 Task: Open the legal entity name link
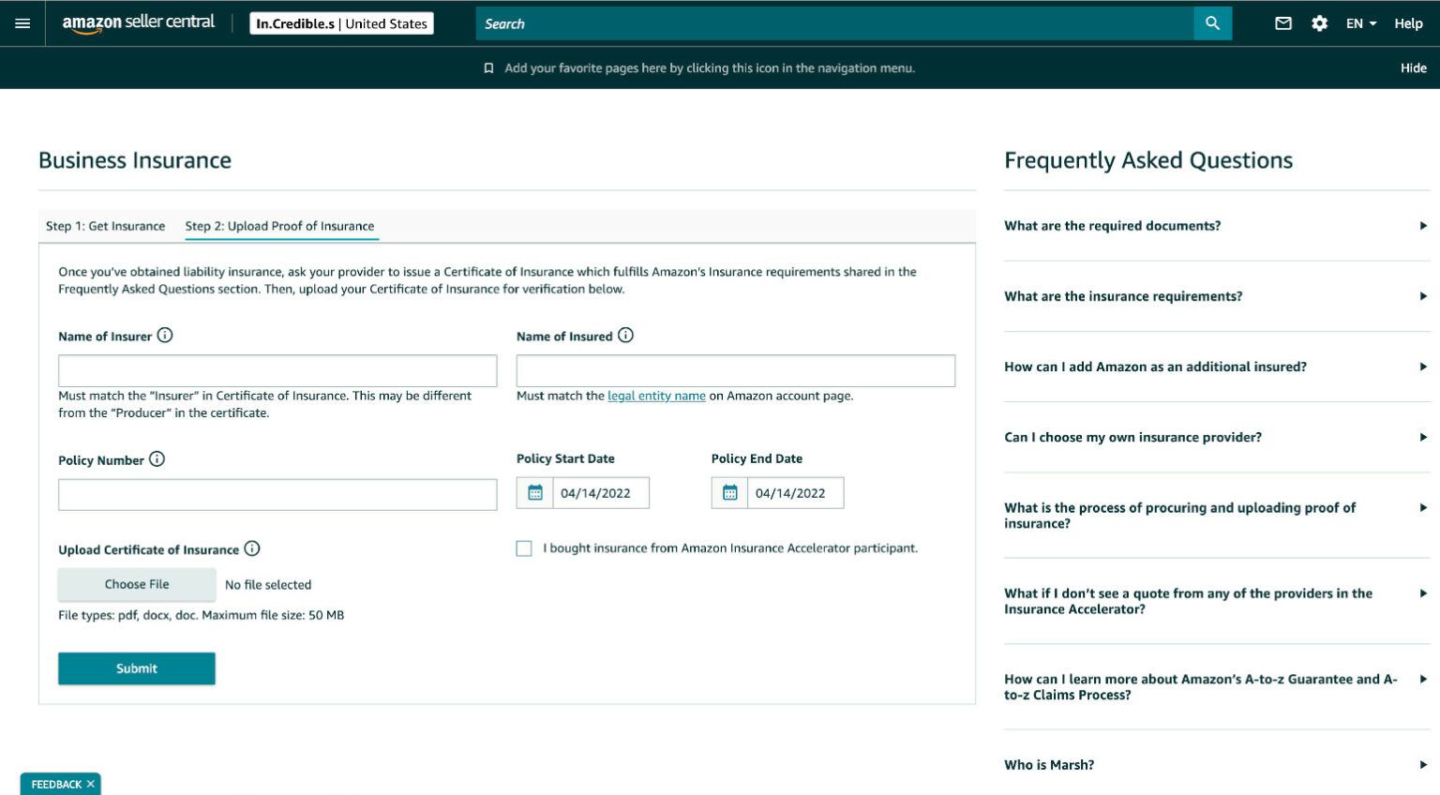pyautogui.click(x=656, y=396)
